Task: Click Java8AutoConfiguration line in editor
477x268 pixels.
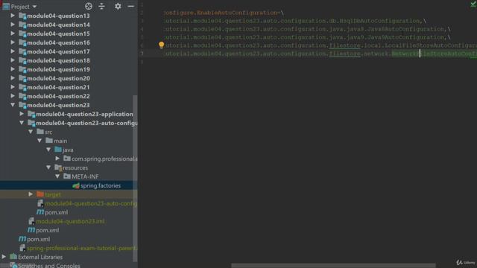Action: [x=405, y=29]
